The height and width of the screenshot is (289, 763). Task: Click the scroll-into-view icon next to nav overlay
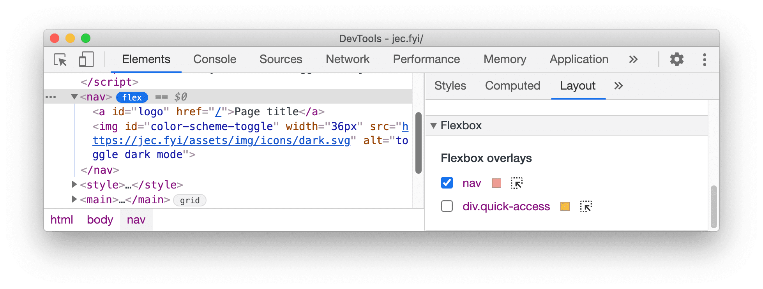(x=516, y=183)
